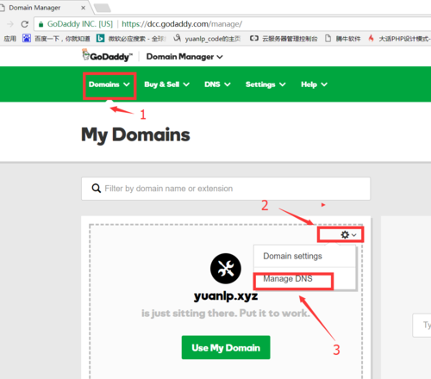
Task: Click the browser forward arrow
Action: [10, 24]
